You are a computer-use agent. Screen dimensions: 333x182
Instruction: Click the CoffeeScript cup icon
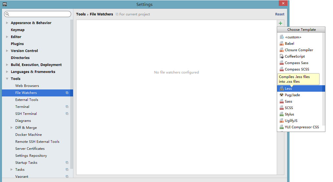[x=282, y=56]
